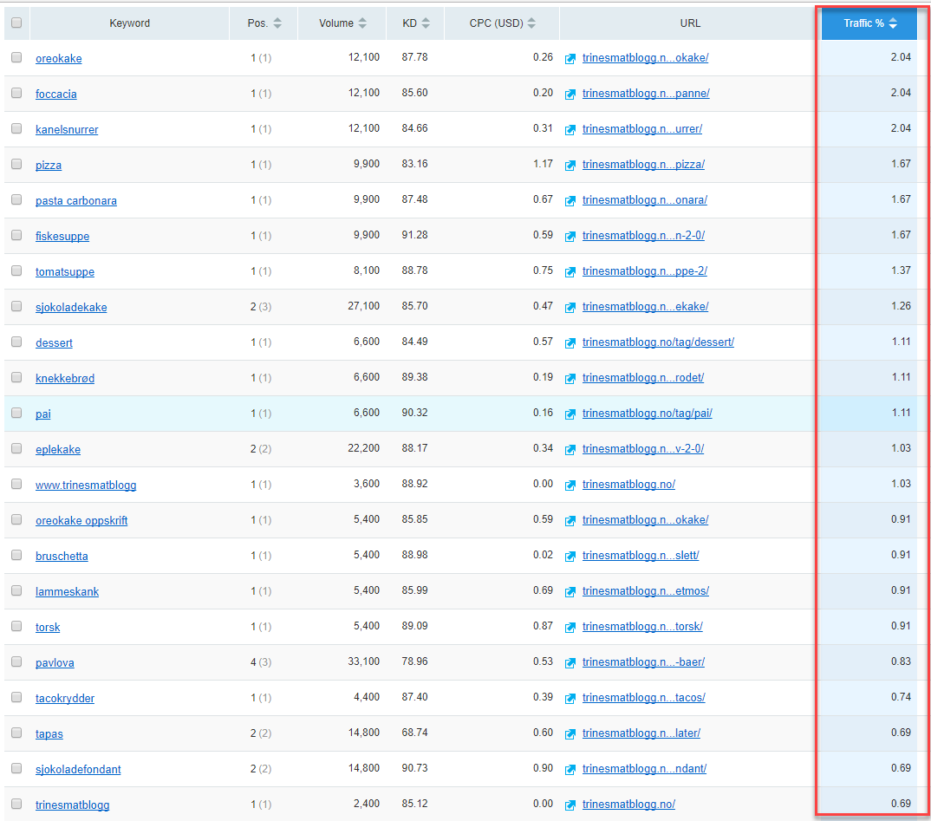This screenshot has height=821, width=931.
Task: Click the torsk keyword link
Action: click(48, 627)
